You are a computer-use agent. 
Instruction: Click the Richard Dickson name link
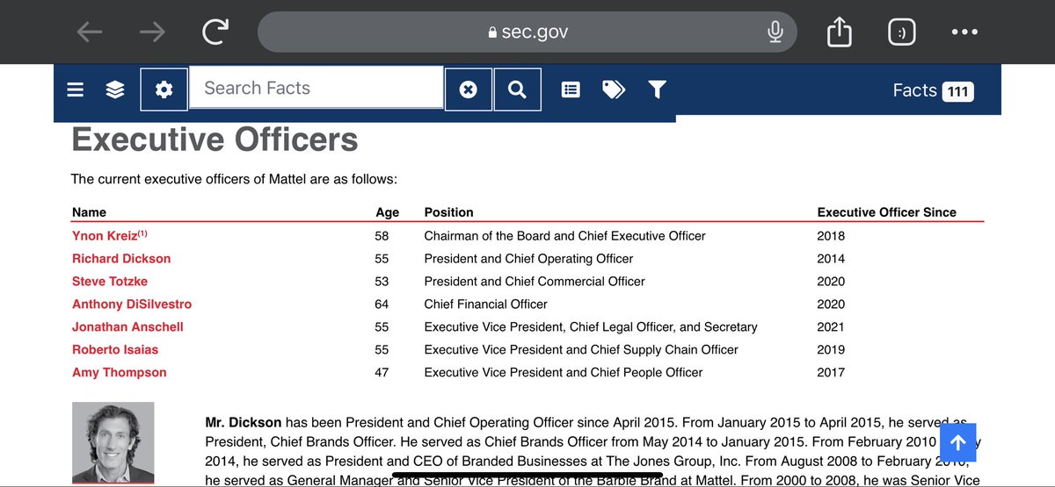[x=121, y=258]
